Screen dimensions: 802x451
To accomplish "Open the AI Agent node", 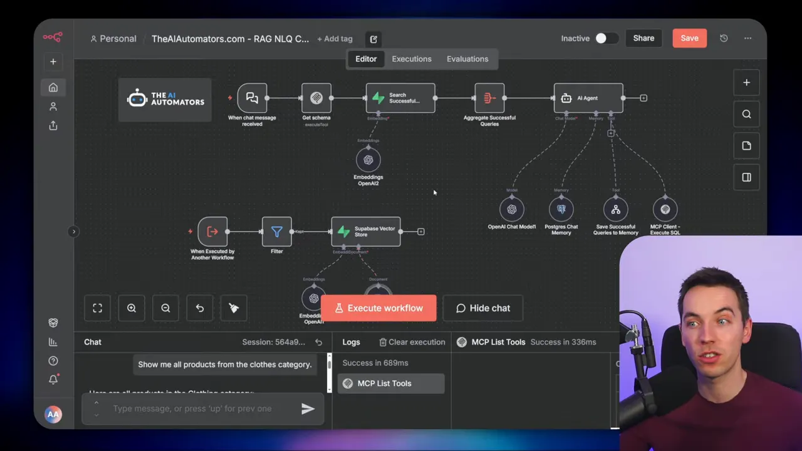I will click(x=588, y=98).
